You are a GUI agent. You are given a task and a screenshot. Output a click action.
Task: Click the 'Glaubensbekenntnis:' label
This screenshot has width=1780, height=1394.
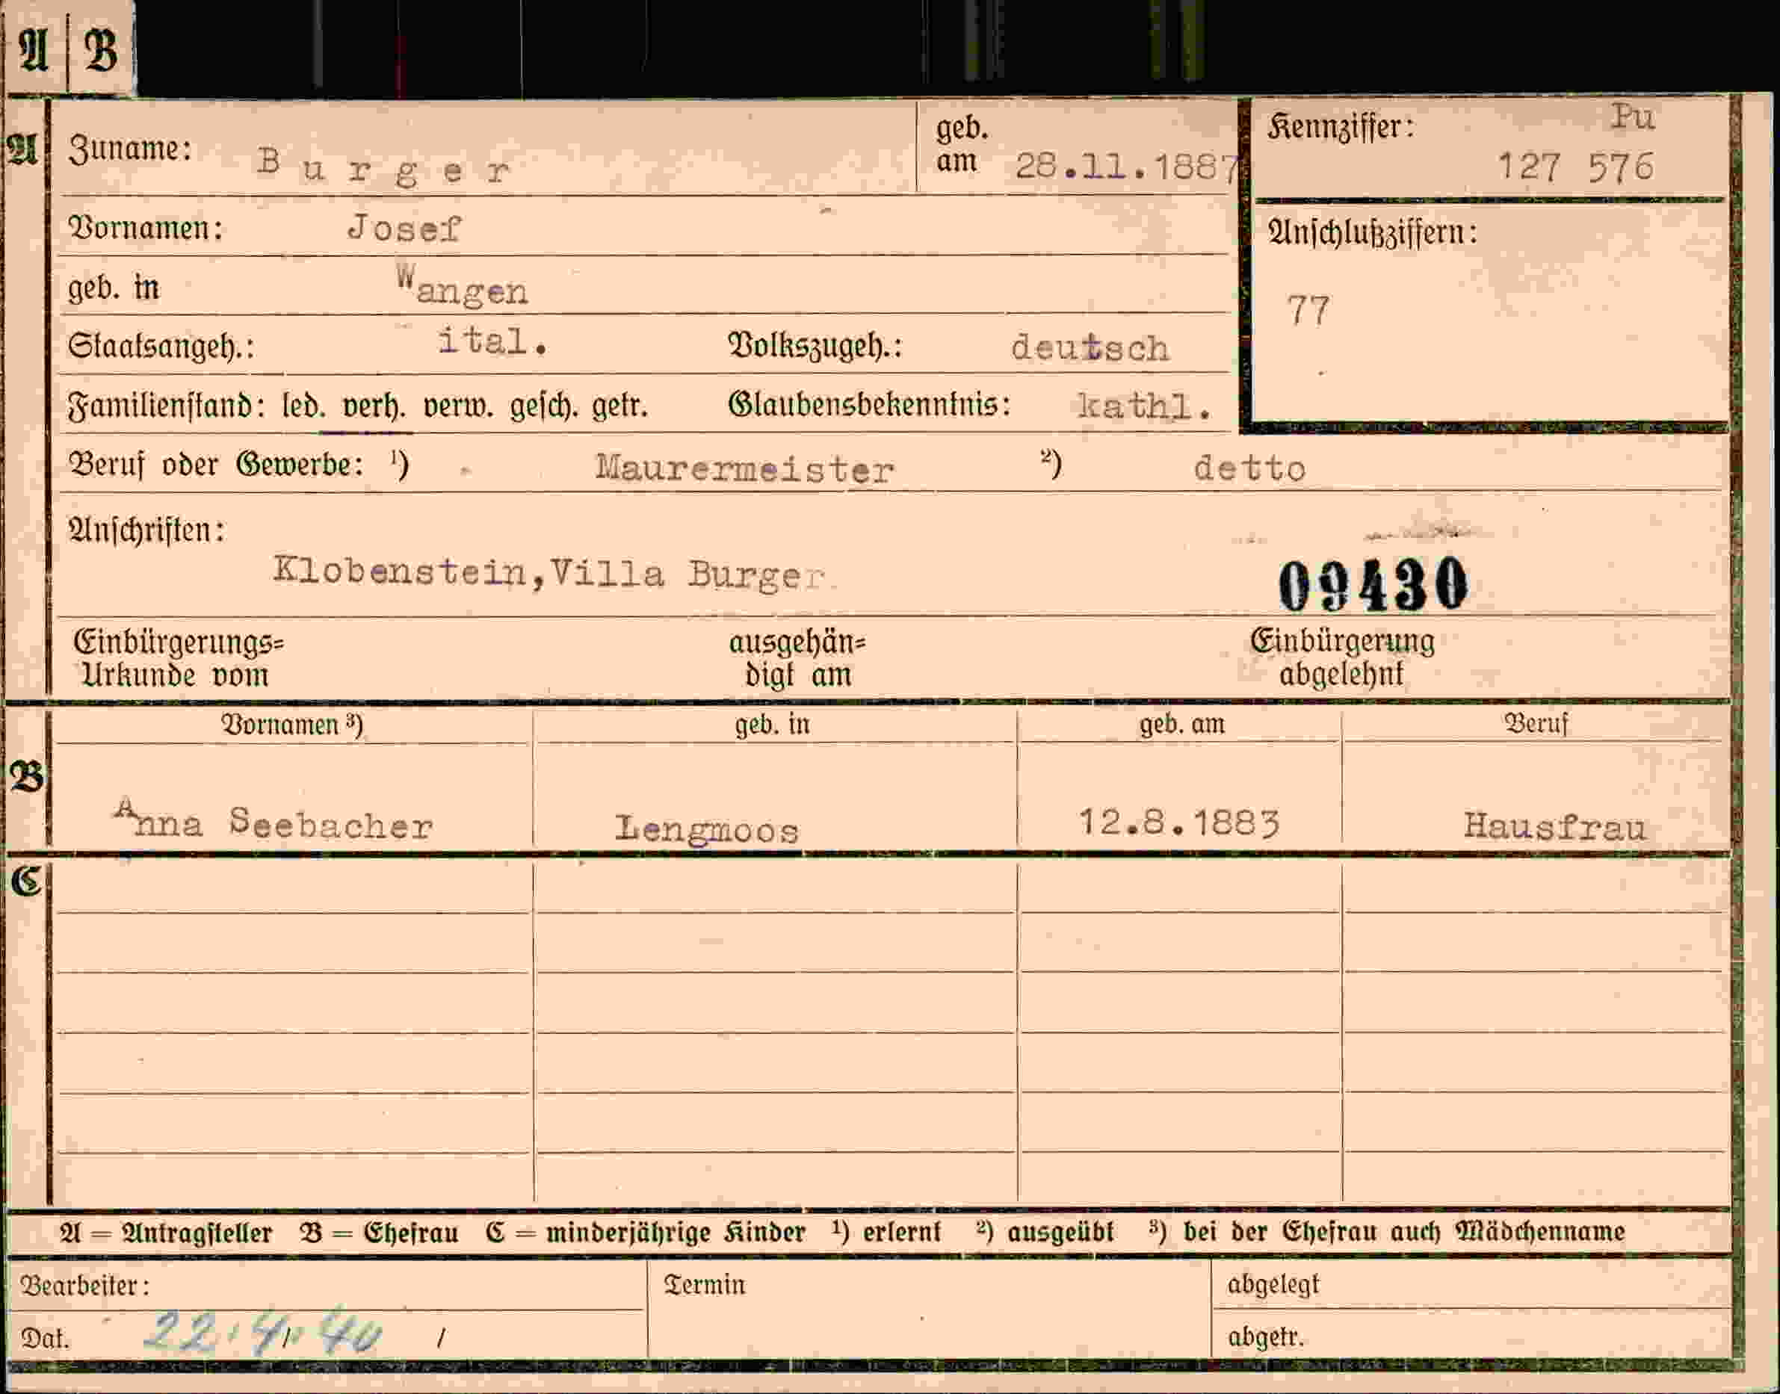tap(870, 405)
